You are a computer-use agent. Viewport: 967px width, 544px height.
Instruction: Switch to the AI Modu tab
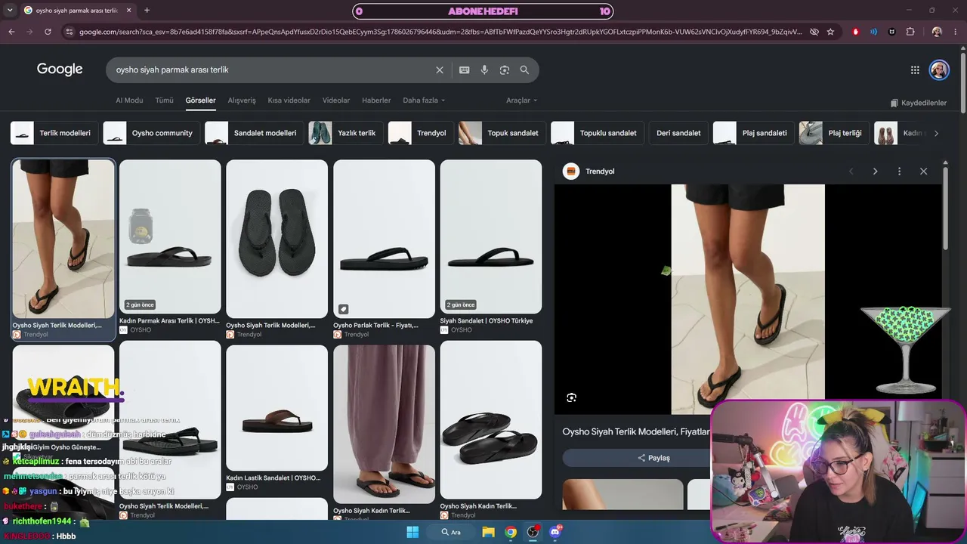pyautogui.click(x=129, y=100)
